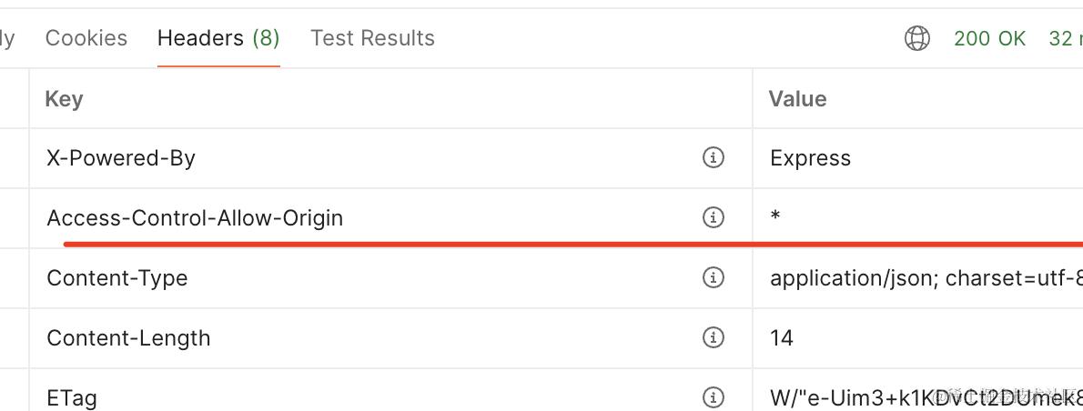Open the Cookies tab
Image resolution: width=1083 pixels, height=411 pixels.
pyautogui.click(x=86, y=38)
